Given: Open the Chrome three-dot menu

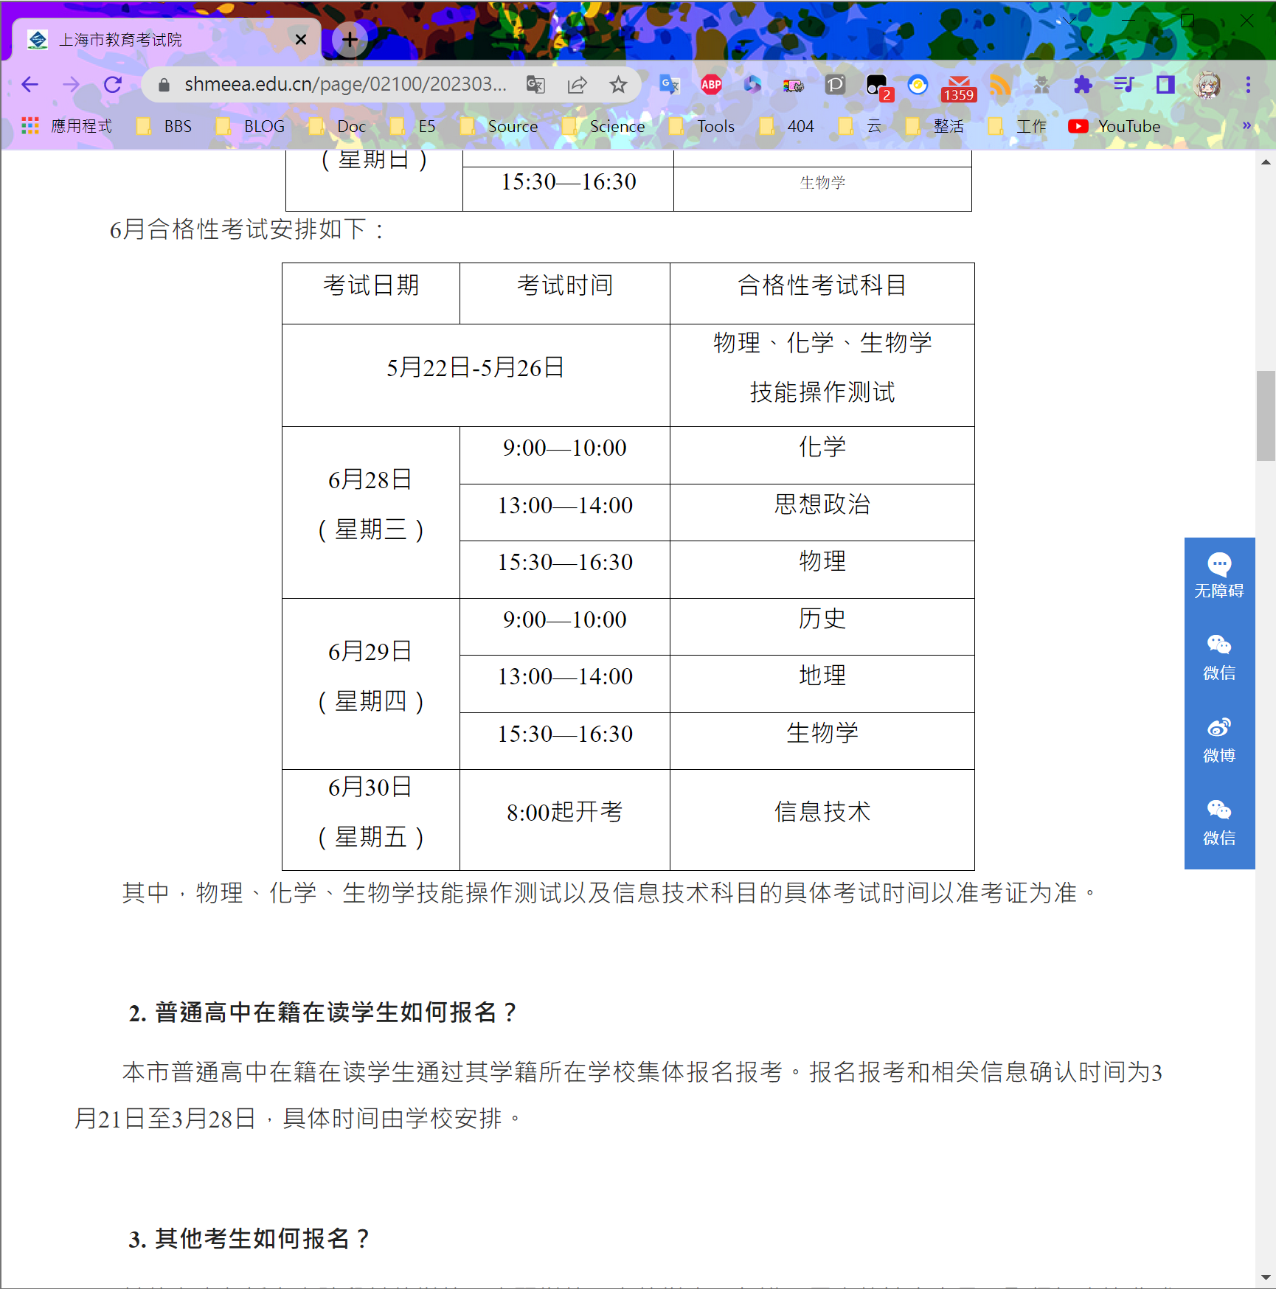Looking at the screenshot, I should click(1248, 85).
